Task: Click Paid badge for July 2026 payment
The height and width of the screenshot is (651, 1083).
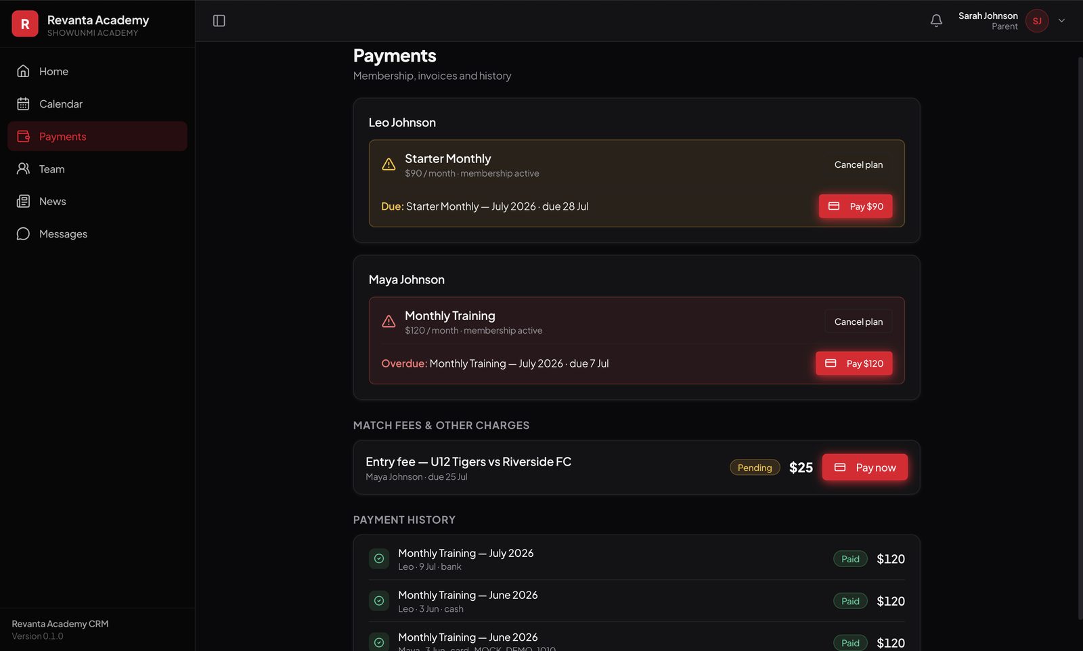Action: click(850, 559)
